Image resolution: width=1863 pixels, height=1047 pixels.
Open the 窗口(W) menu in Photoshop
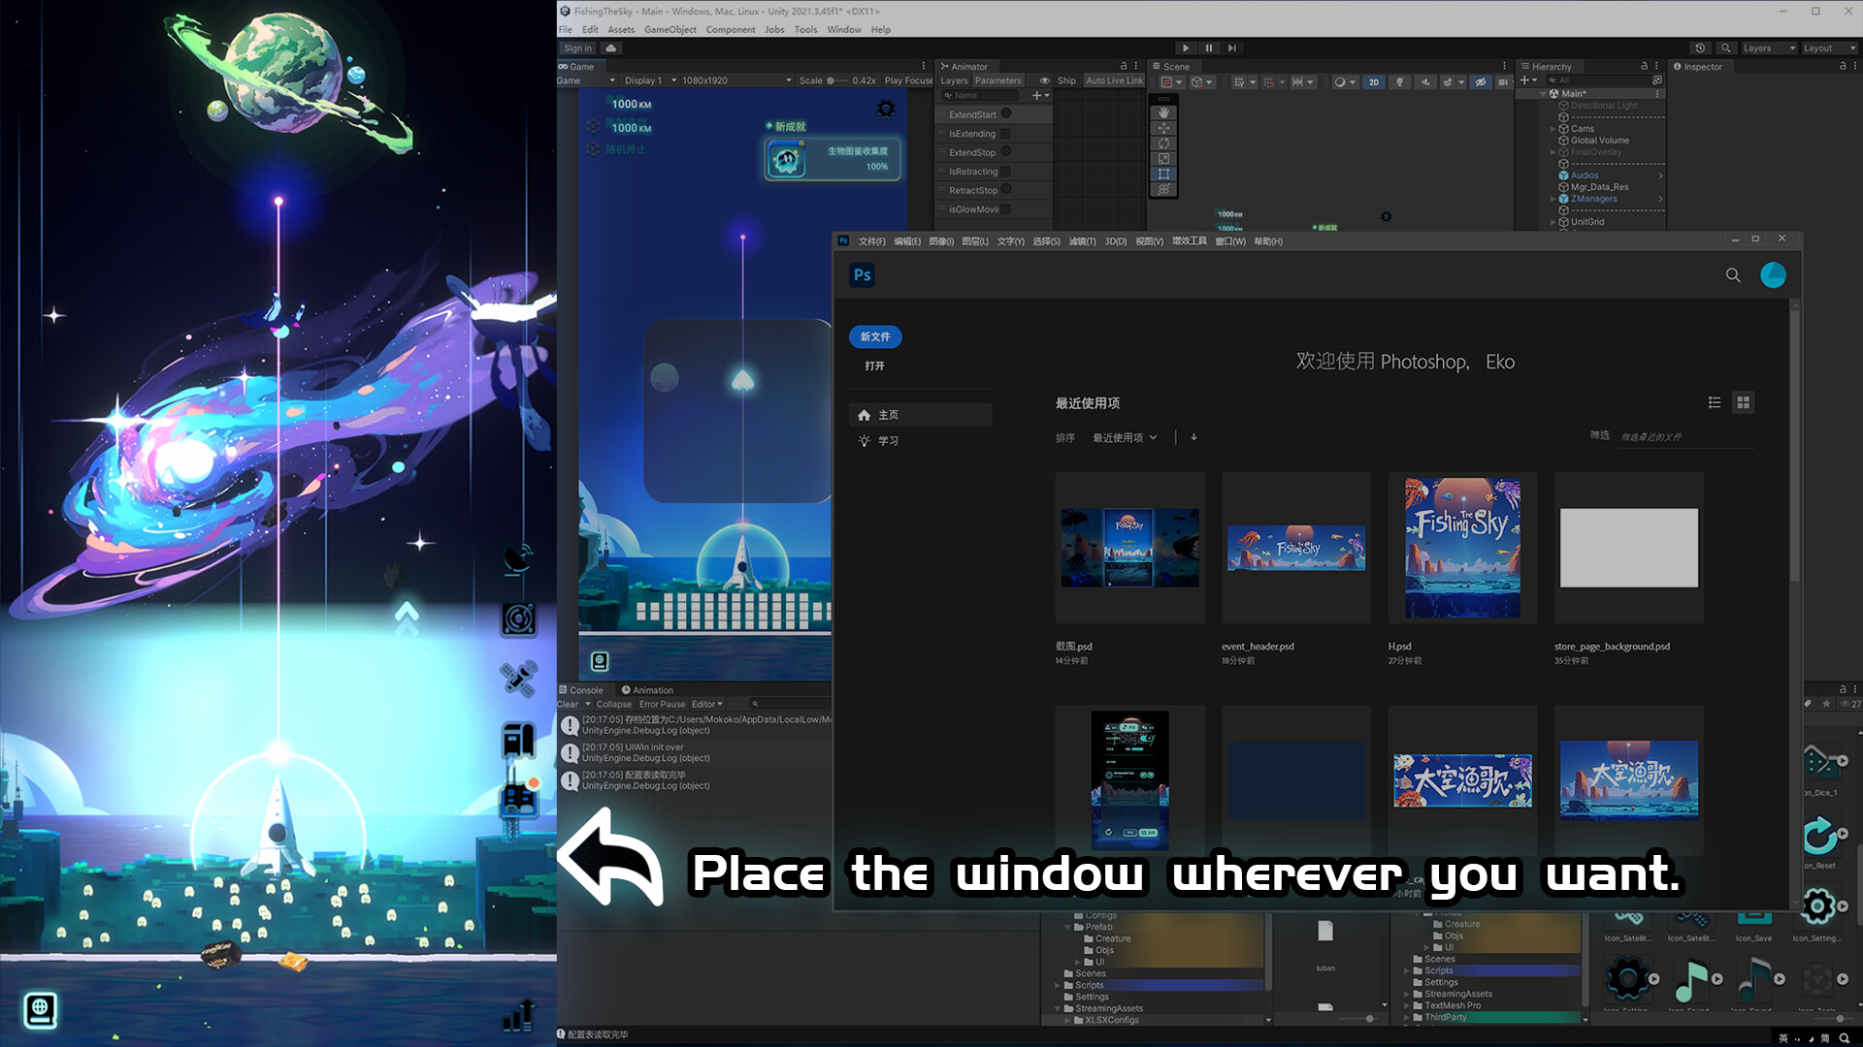tap(1229, 241)
